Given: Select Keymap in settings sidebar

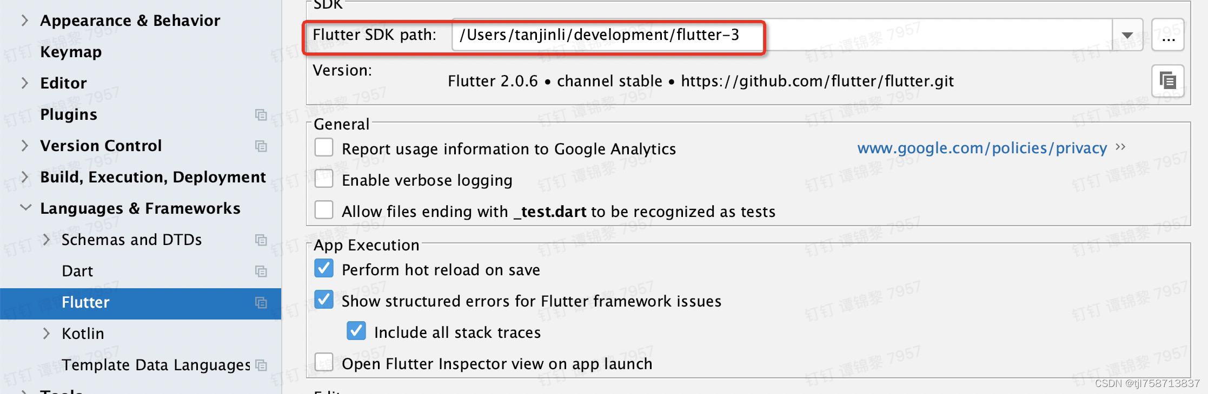Looking at the screenshot, I should click(71, 52).
